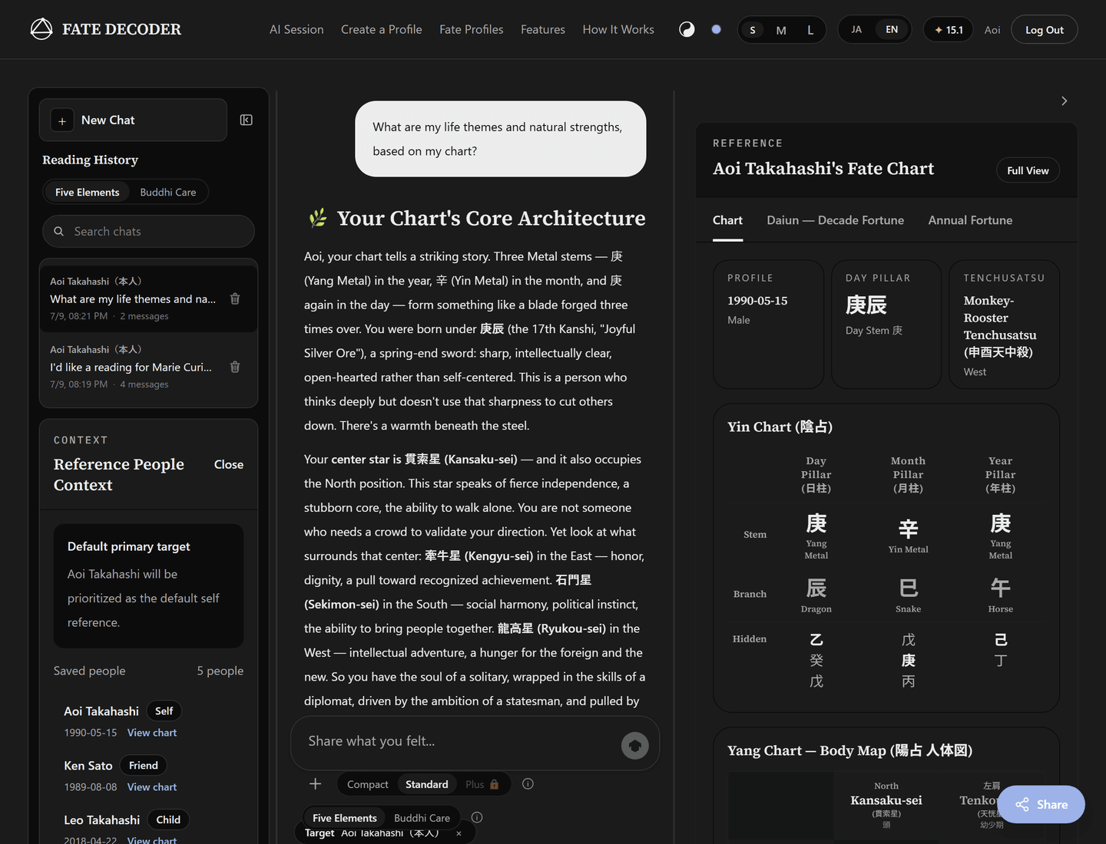Viewport: 1106px width, 844px height.
Task: Switch to the Chart tab
Action: pos(727,220)
